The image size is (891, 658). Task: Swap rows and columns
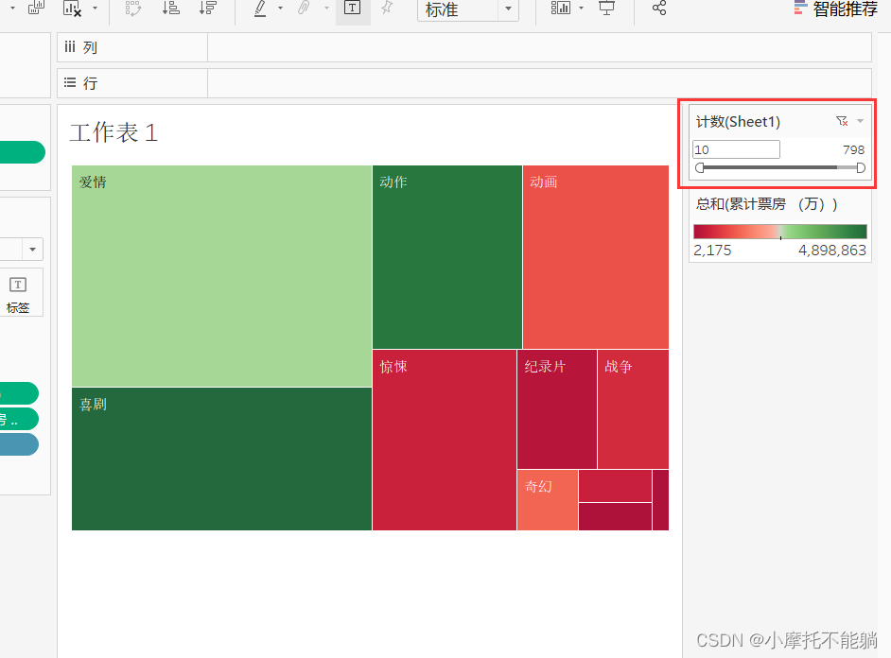click(133, 8)
